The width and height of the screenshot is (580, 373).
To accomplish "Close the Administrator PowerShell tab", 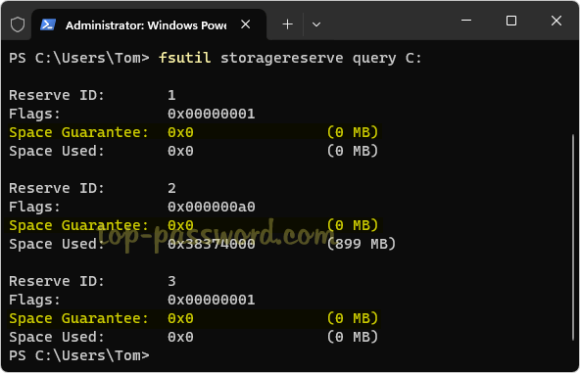I will click(245, 24).
